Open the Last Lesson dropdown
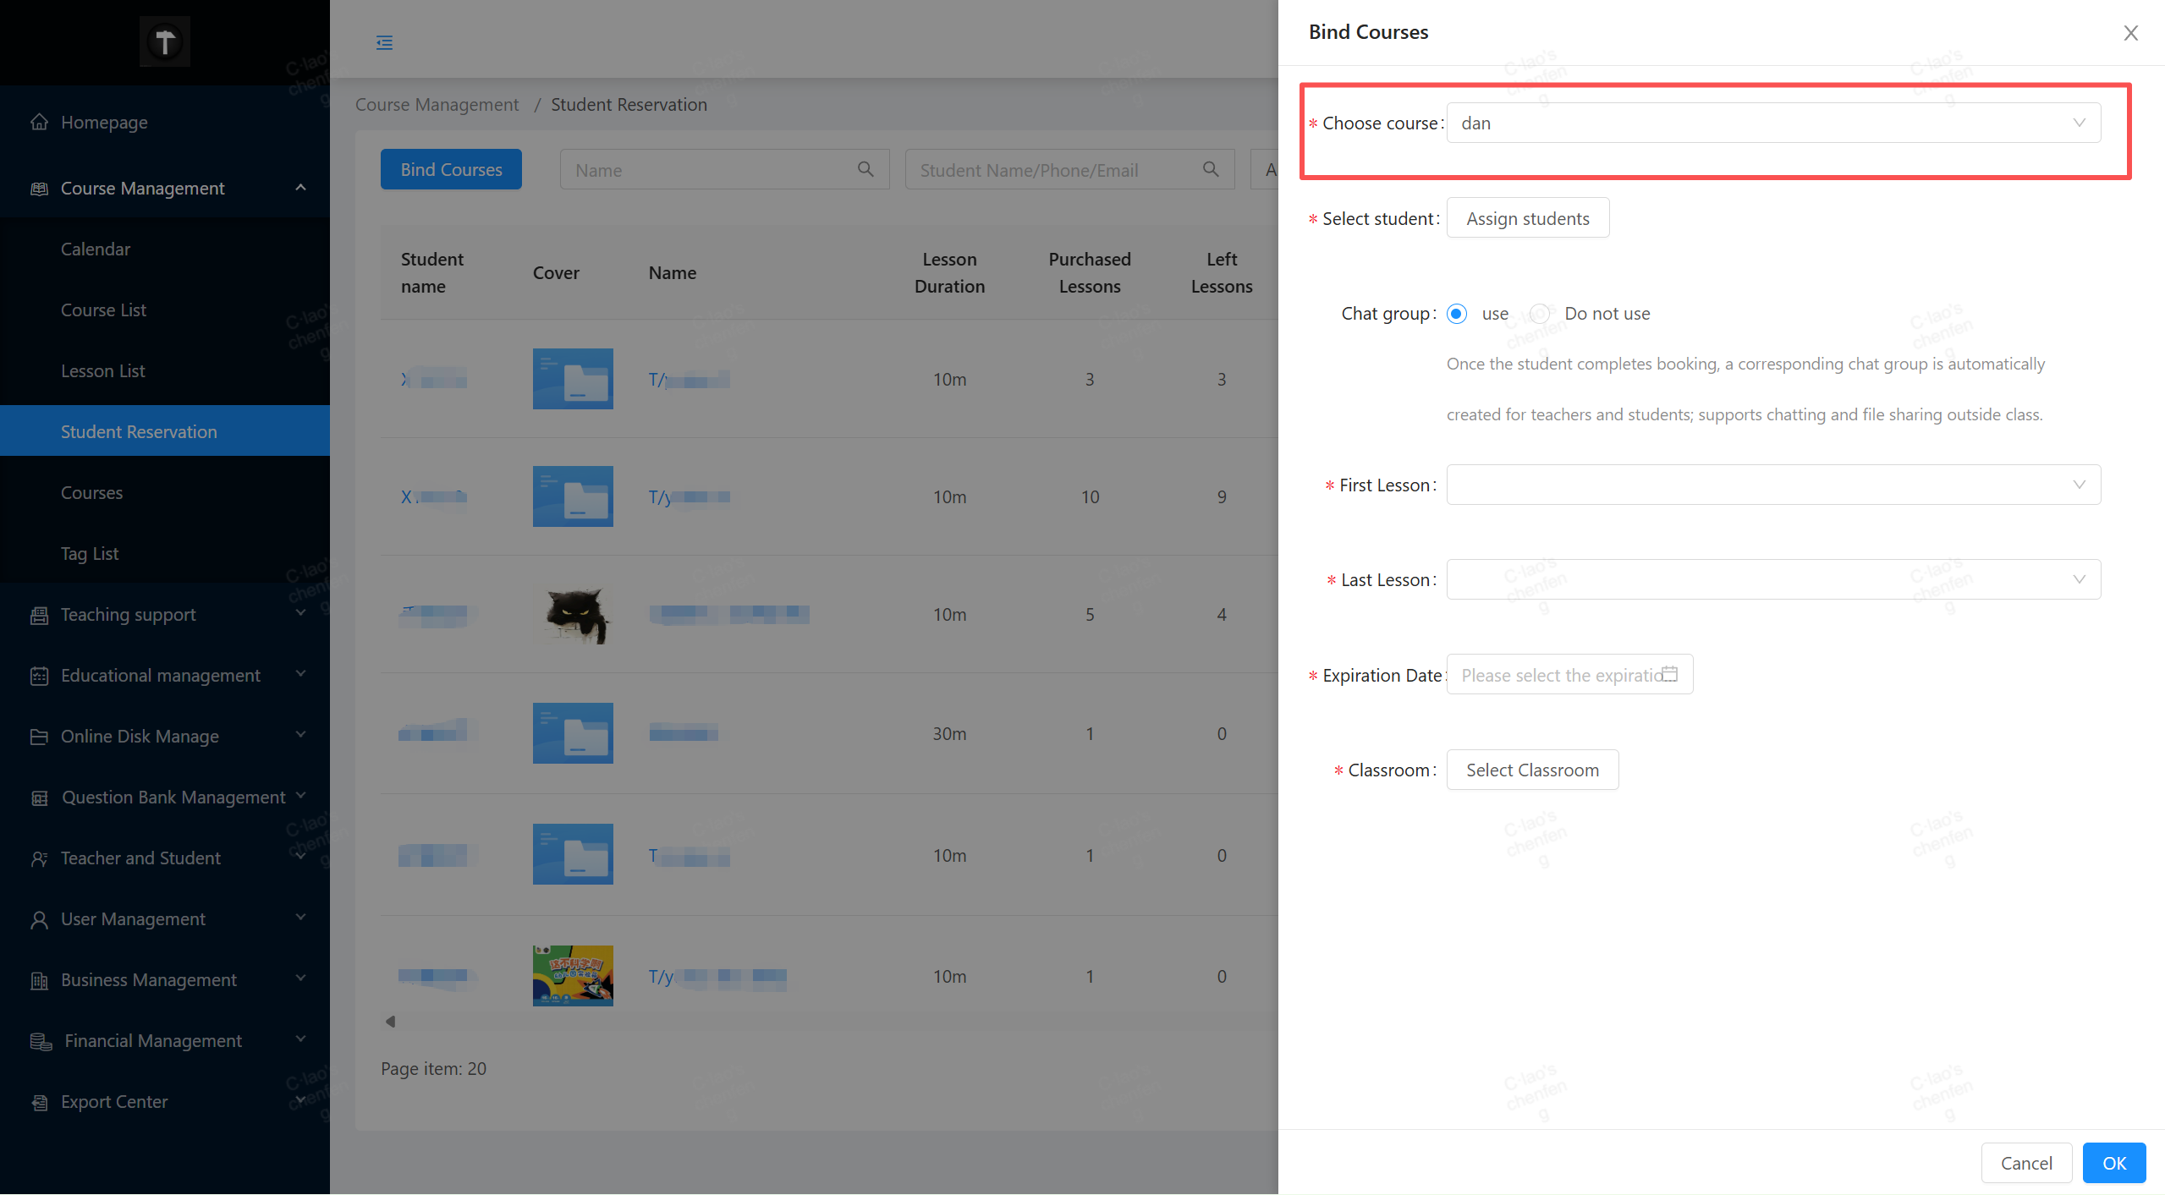Screen dimensions: 2165x1195 1772,579
